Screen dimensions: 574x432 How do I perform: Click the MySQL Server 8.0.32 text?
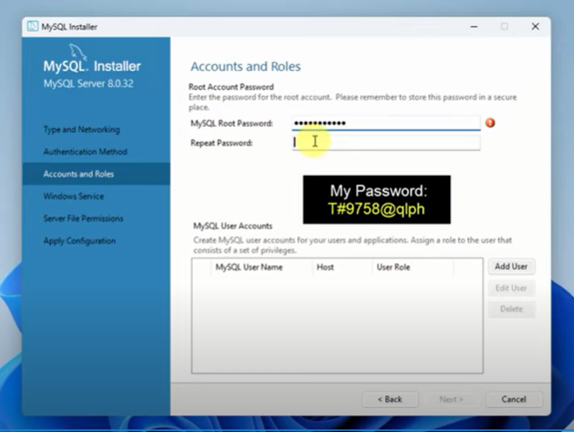click(x=89, y=84)
